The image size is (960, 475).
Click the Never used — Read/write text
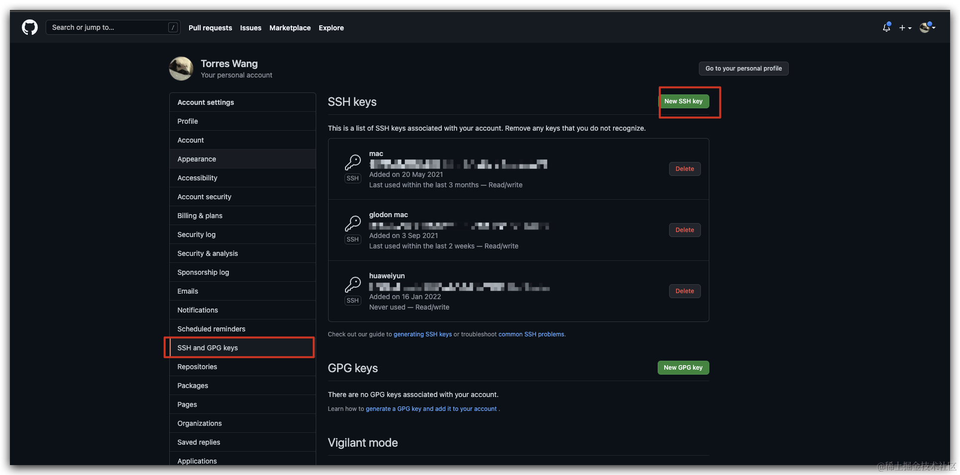(409, 307)
